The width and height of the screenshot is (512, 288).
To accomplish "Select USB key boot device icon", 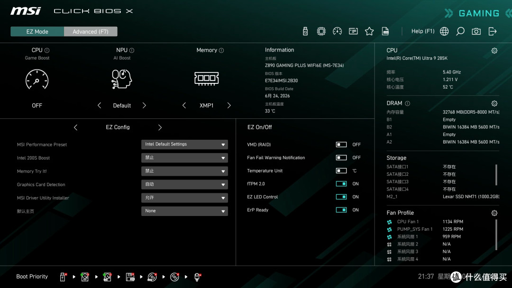I will tap(63, 277).
